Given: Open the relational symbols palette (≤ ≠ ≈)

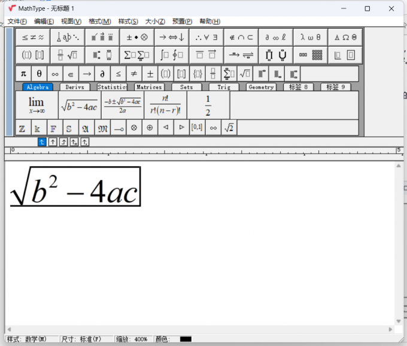Looking at the screenshot, I should [33, 37].
